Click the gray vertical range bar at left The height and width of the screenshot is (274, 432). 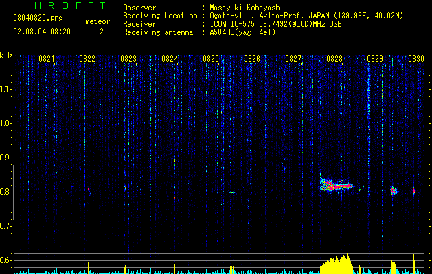pos(13,192)
